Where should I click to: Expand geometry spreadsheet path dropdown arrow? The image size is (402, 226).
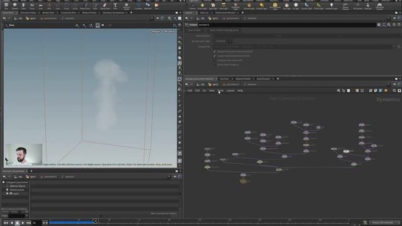pos(169,176)
